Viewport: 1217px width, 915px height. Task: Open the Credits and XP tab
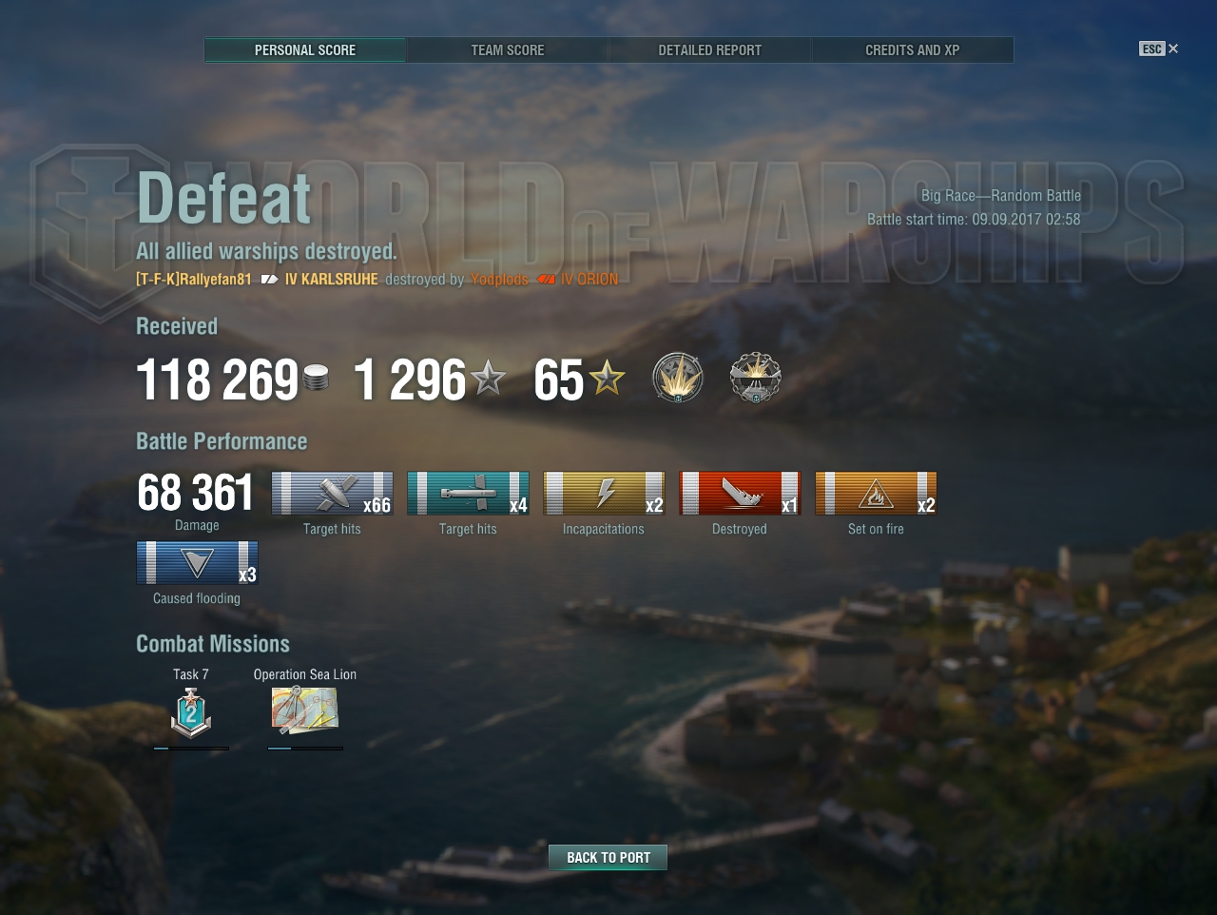(913, 50)
